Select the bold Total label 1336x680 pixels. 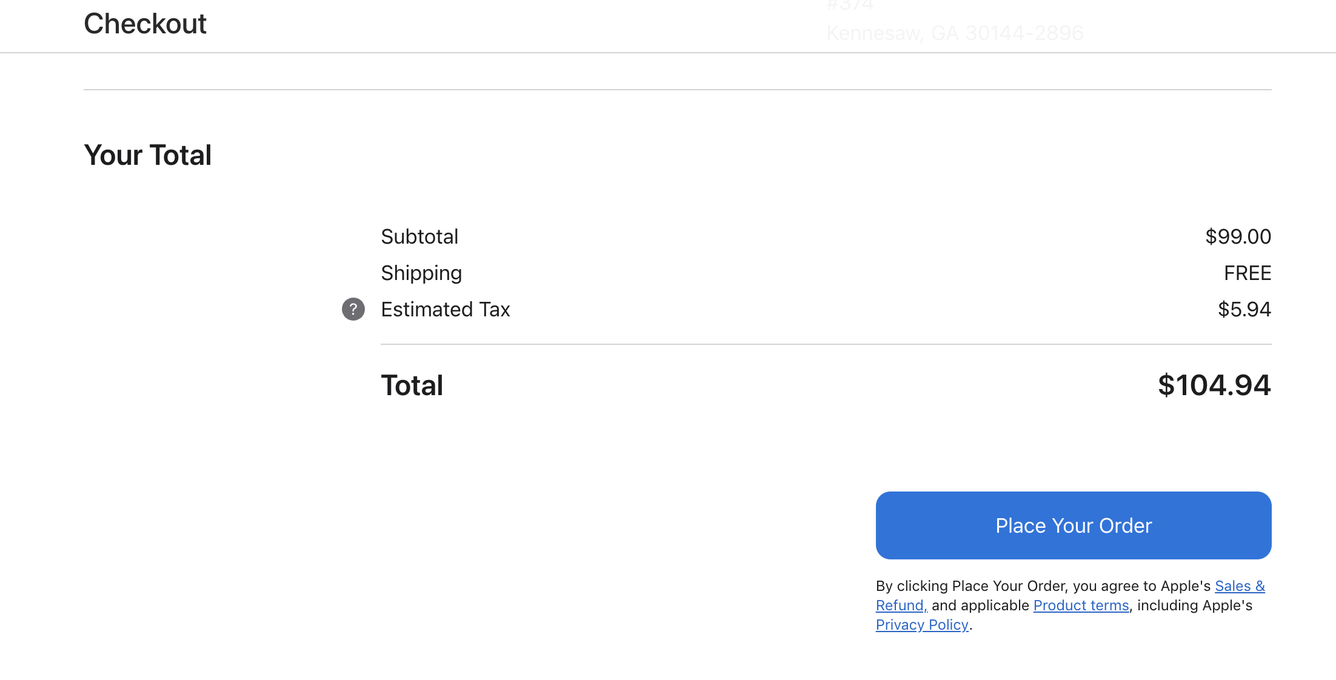click(412, 385)
